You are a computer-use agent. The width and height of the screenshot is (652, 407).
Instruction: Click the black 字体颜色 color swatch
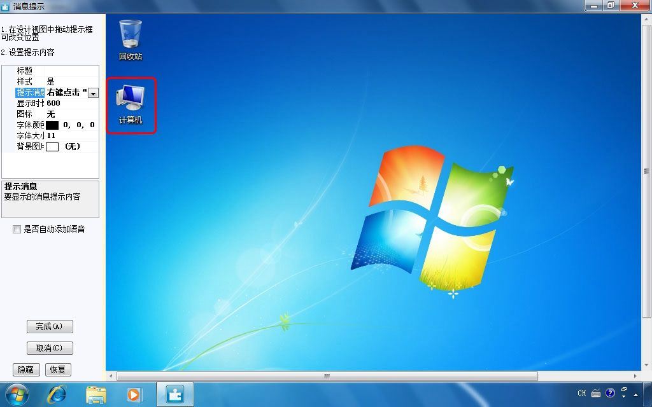(52, 125)
